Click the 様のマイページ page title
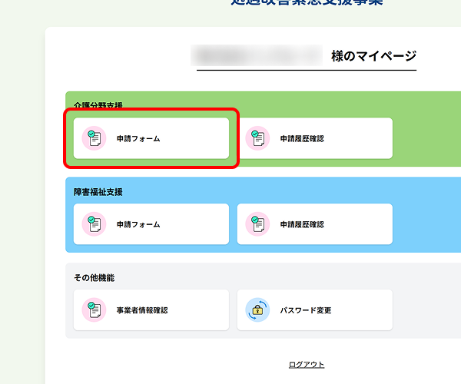Viewport: 461px width, 384px height. pos(373,55)
